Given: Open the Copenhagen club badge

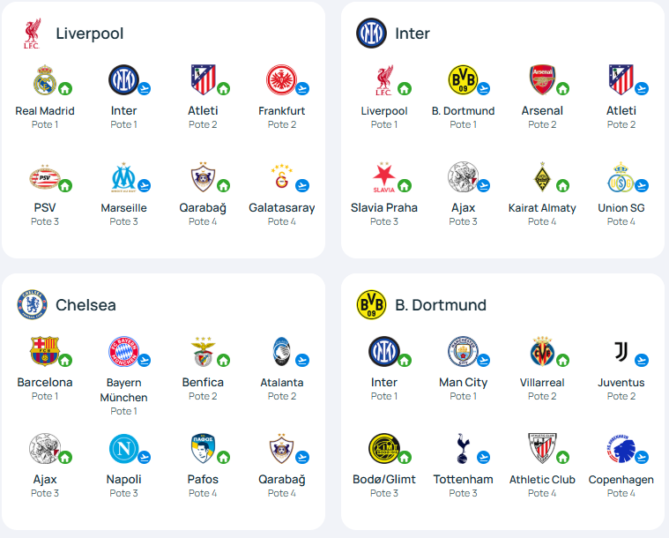Looking at the screenshot, I should tap(621, 448).
